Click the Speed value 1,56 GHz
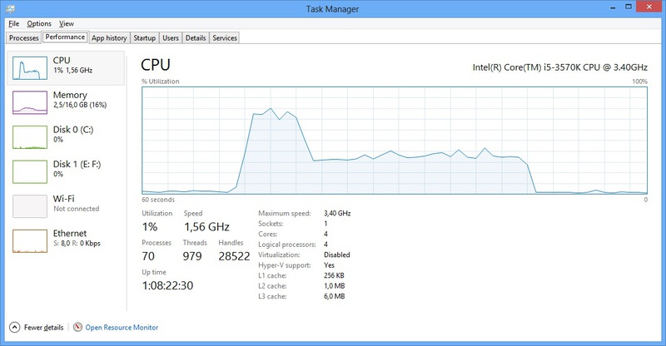The width and height of the screenshot is (666, 346). click(206, 227)
